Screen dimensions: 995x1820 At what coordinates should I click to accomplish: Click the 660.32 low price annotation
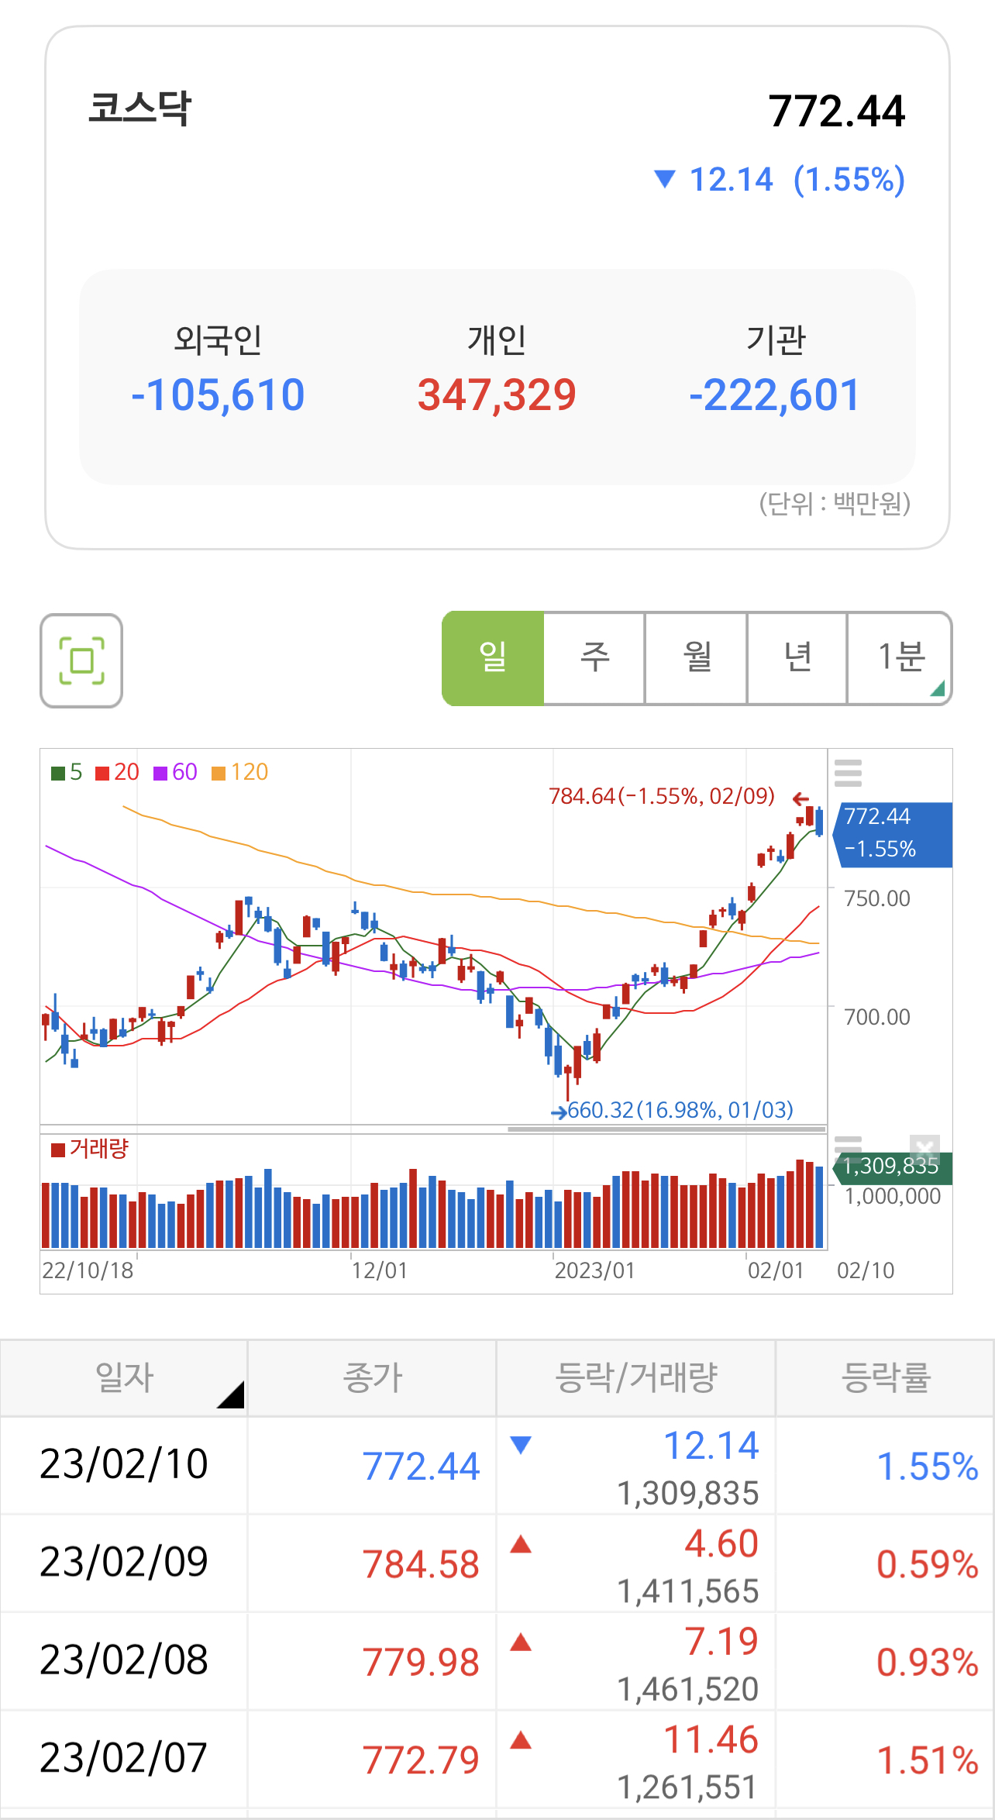680,1110
